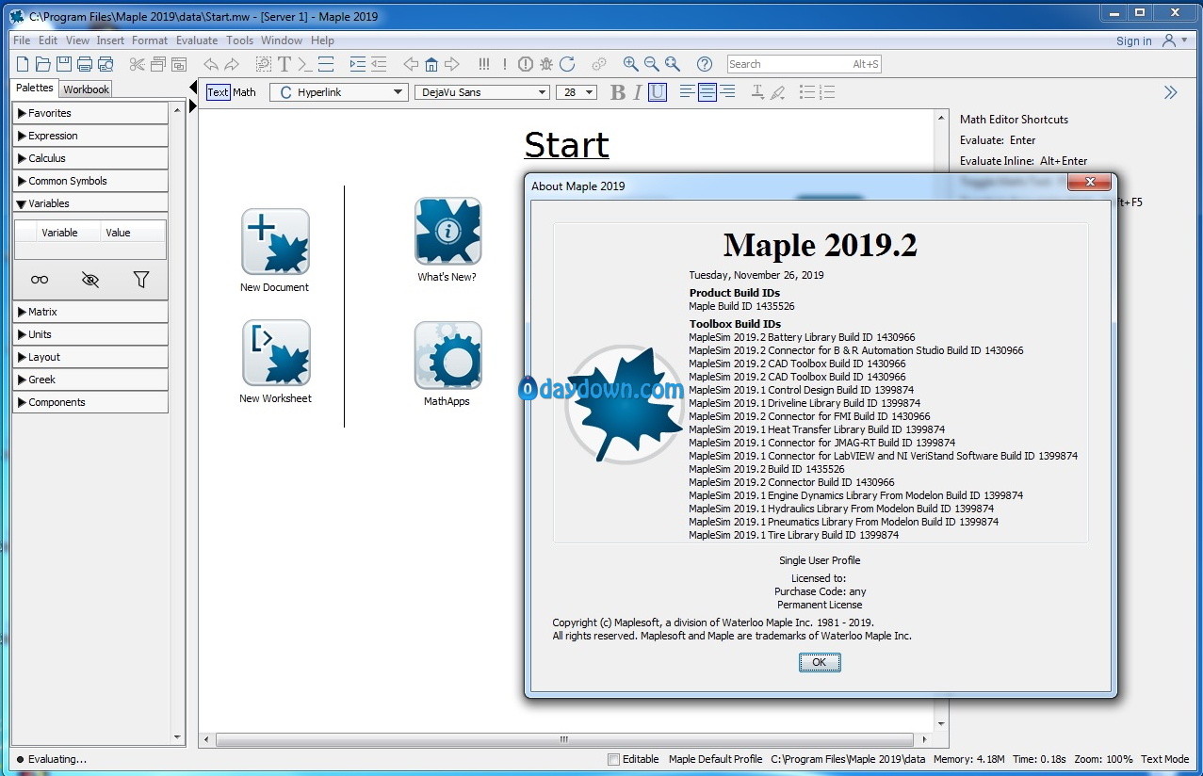The height and width of the screenshot is (776, 1203).
Task: Expand the Matrix palette
Action: tap(90, 312)
